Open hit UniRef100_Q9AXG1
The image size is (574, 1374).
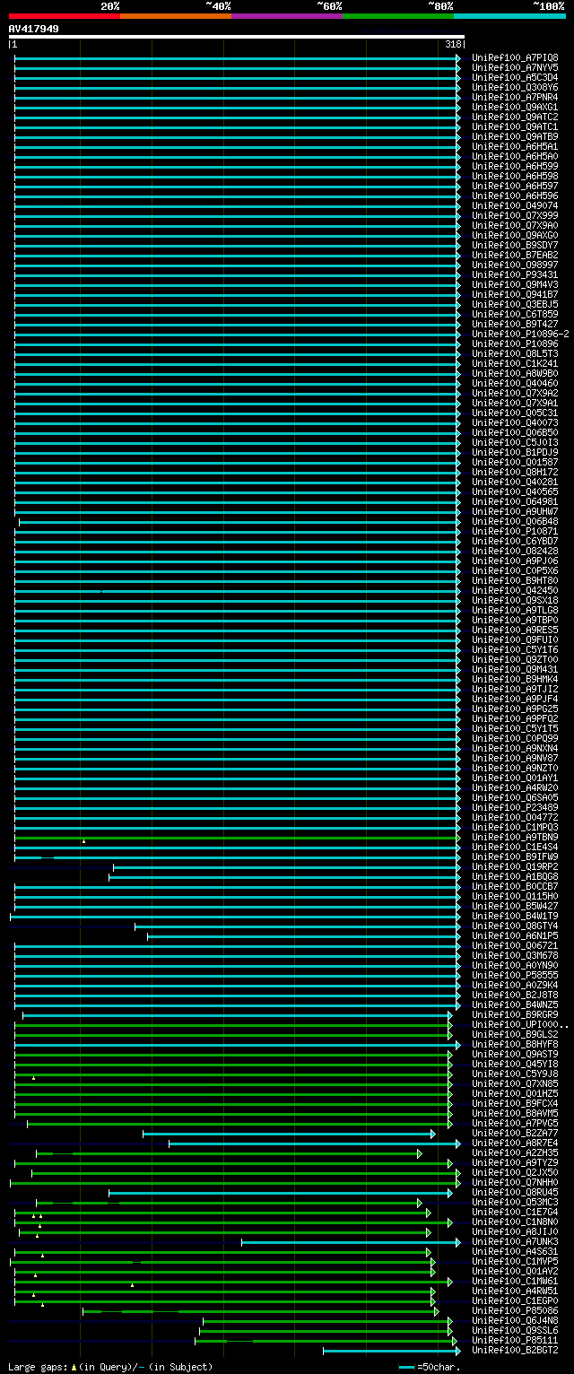515,107
